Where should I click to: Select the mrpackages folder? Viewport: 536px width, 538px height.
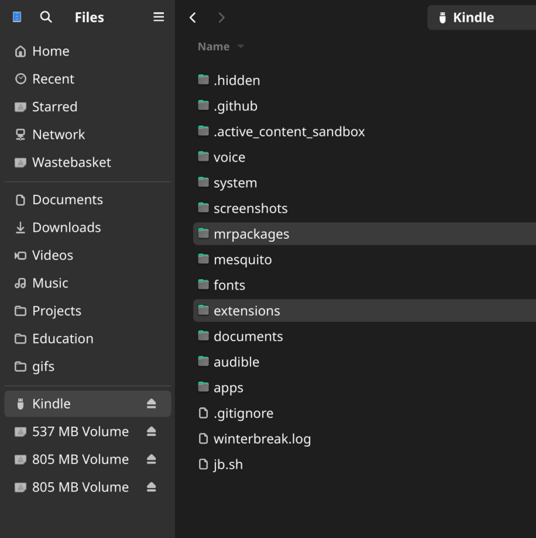251,234
